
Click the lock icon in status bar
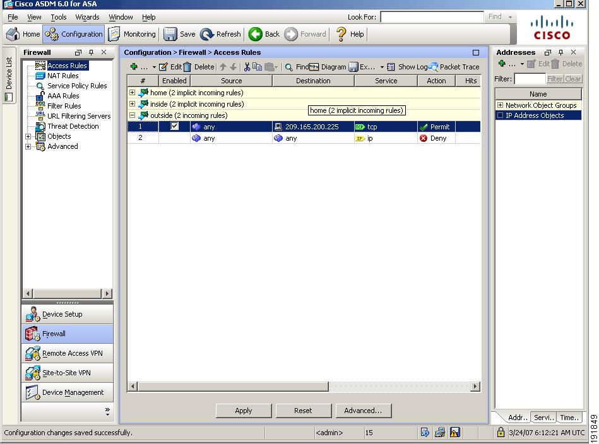501,432
